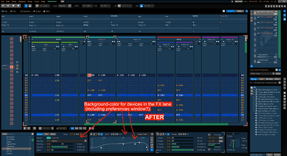The height and width of the screenshot is (156, 287).
Task: Click the Render button
Action: 277,155
